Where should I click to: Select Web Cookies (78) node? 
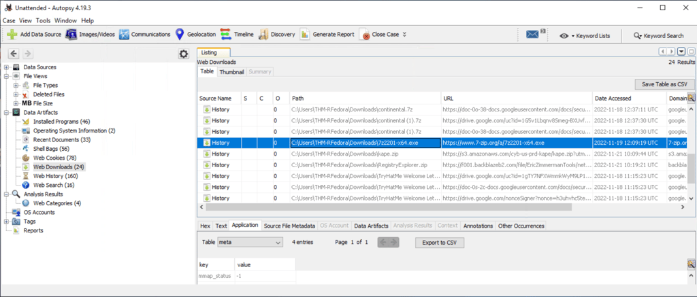click(54, 158)
